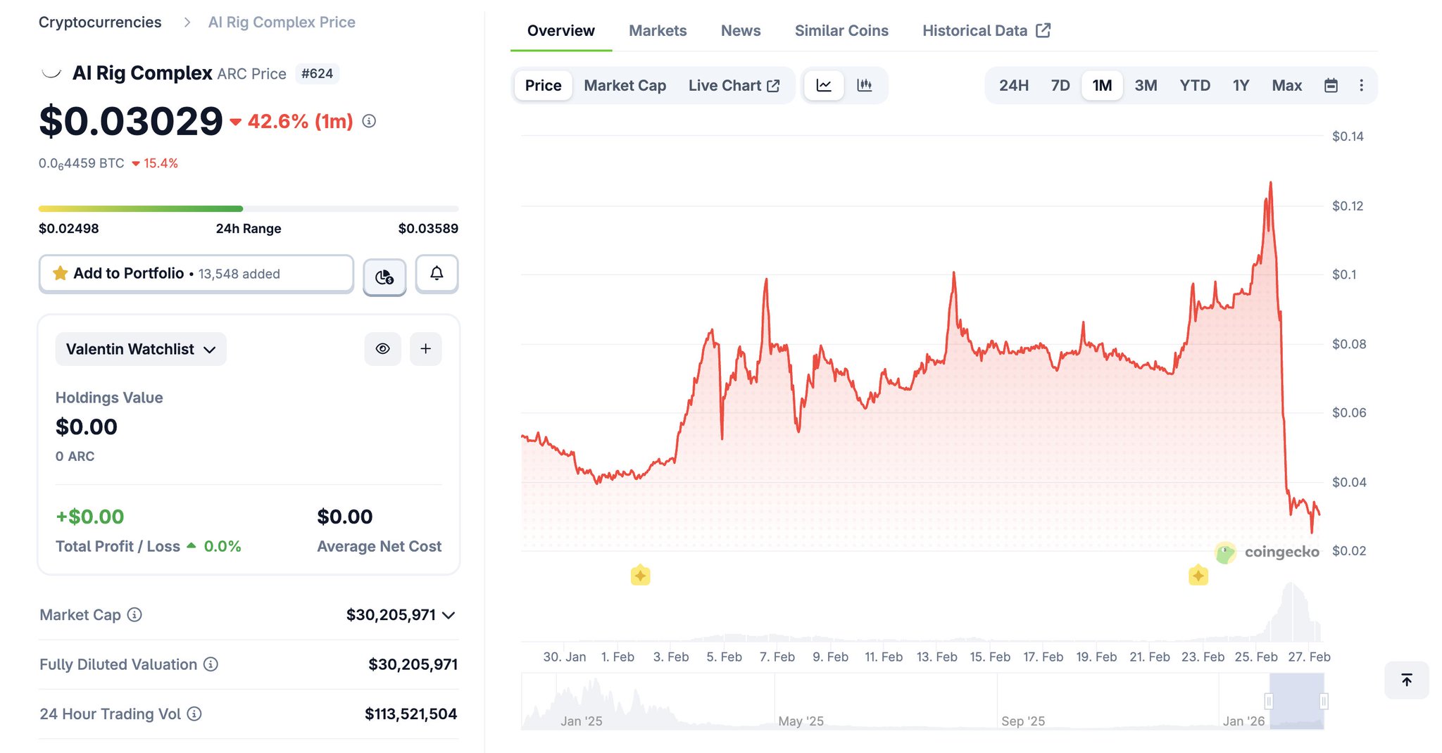Show Market Cap info tooltip icon
1442x753 pixels.
tap(134, 615)
